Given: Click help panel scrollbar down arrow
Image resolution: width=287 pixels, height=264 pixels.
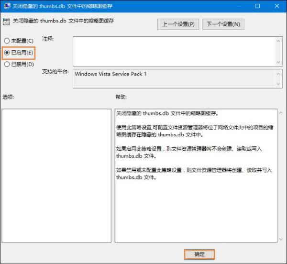Looking at the screenshot, I should pos(281,239).
